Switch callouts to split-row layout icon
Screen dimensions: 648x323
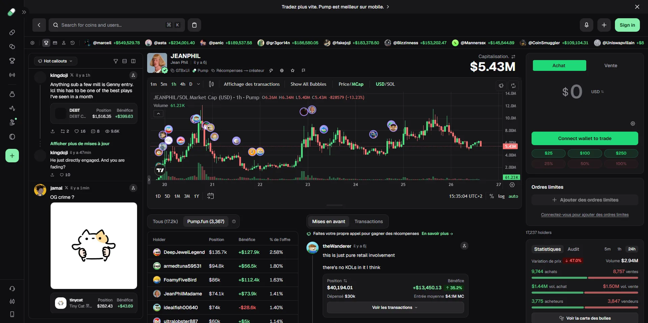coord(125,61)
